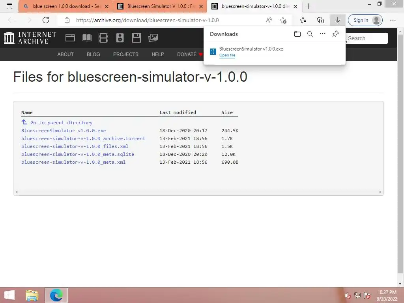Viewport: 404px width, 303px height.
Task: Click the 244.5K size value
Action: point(230,131)
